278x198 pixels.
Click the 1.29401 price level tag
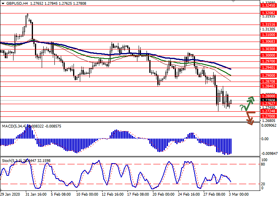click(268, 67)
